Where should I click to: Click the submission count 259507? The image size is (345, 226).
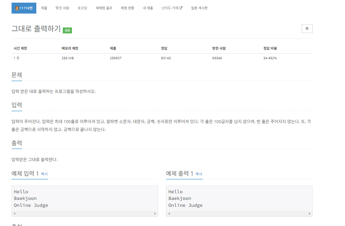click(116, 58)
